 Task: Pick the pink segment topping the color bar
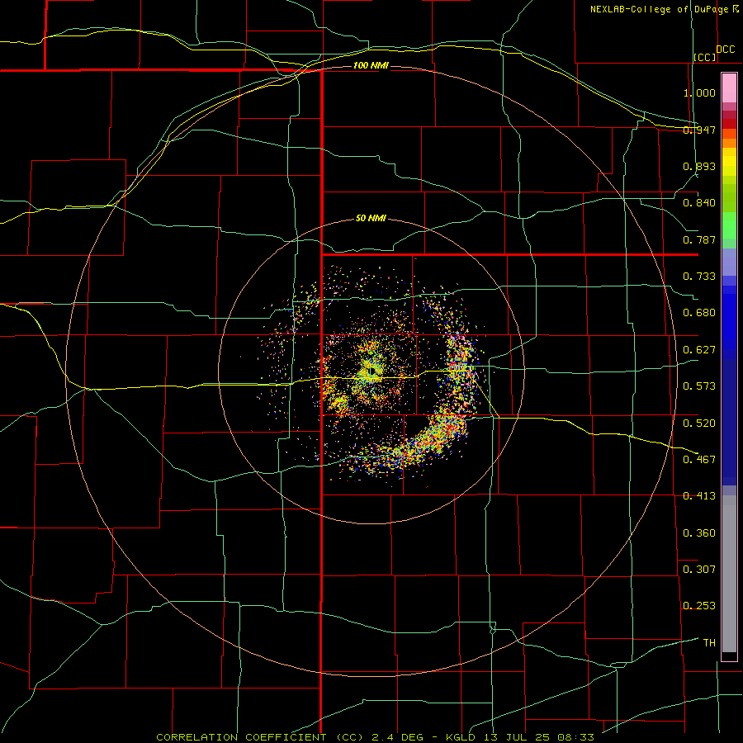pos(729,88)
